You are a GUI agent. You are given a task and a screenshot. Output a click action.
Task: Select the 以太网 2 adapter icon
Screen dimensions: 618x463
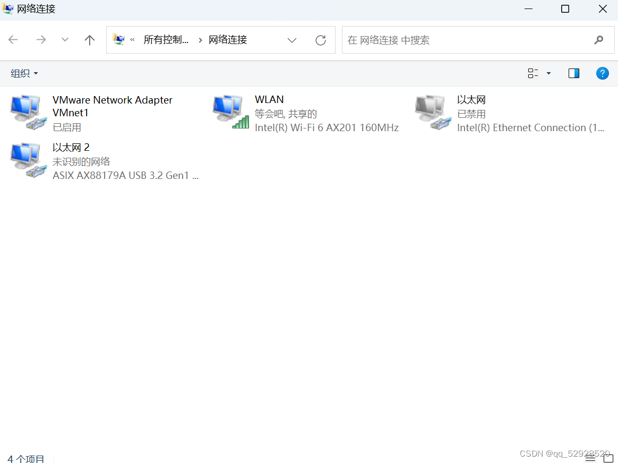[x=28, y=160]
